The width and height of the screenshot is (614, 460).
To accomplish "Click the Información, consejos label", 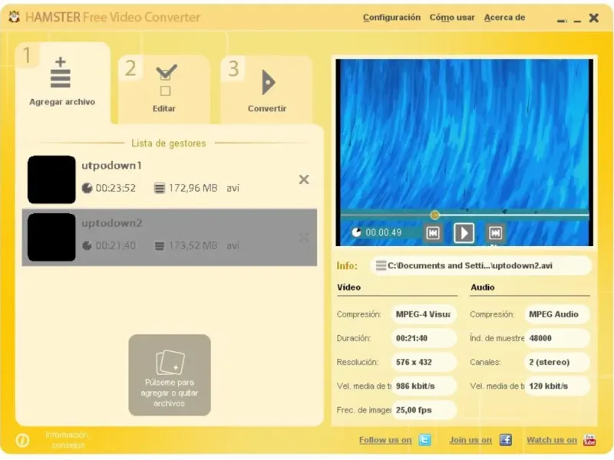I will (x=67, y=440).
